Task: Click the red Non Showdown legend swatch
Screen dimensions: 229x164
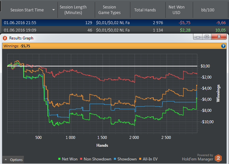Action: pyautogui.click(x=81, y=159)
